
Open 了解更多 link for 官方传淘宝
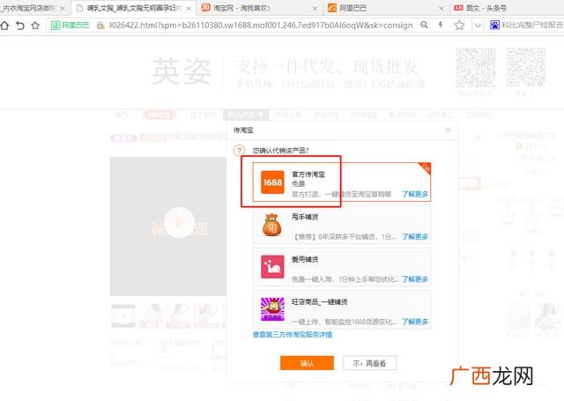(415, 194)
